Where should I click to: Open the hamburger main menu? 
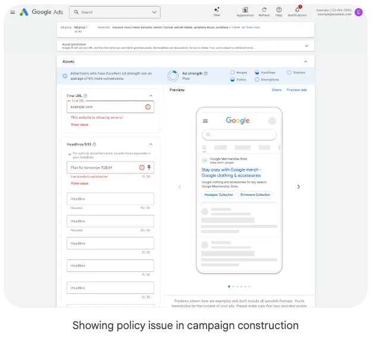click(12, 12)
